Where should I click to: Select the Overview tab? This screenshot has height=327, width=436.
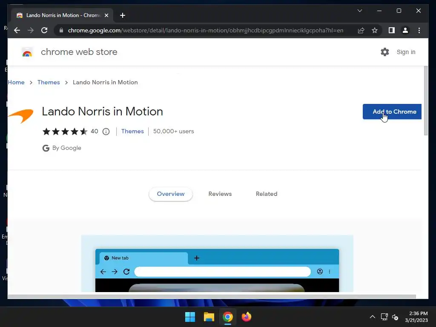click(170, 194)
